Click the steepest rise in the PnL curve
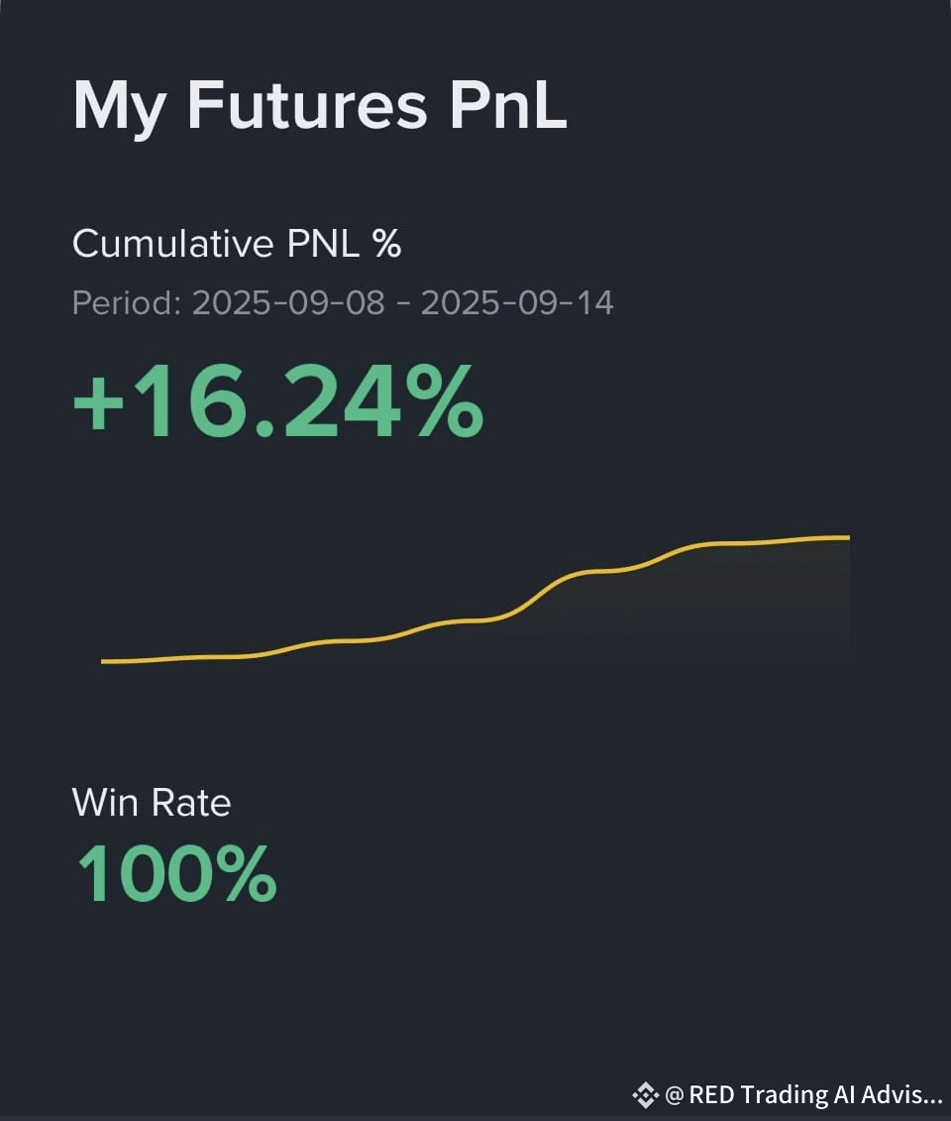The width and height of the screenshot is (951, 1121). [540, 592]
